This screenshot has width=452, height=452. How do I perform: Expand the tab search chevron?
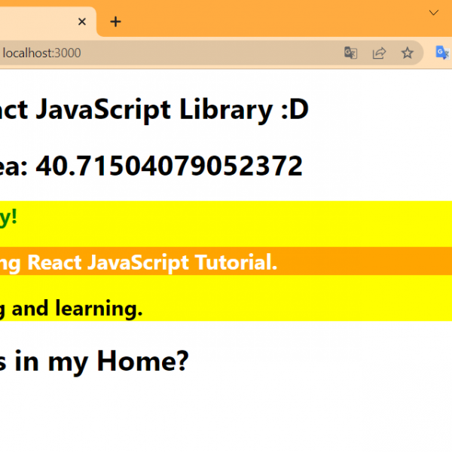(433, 13)
